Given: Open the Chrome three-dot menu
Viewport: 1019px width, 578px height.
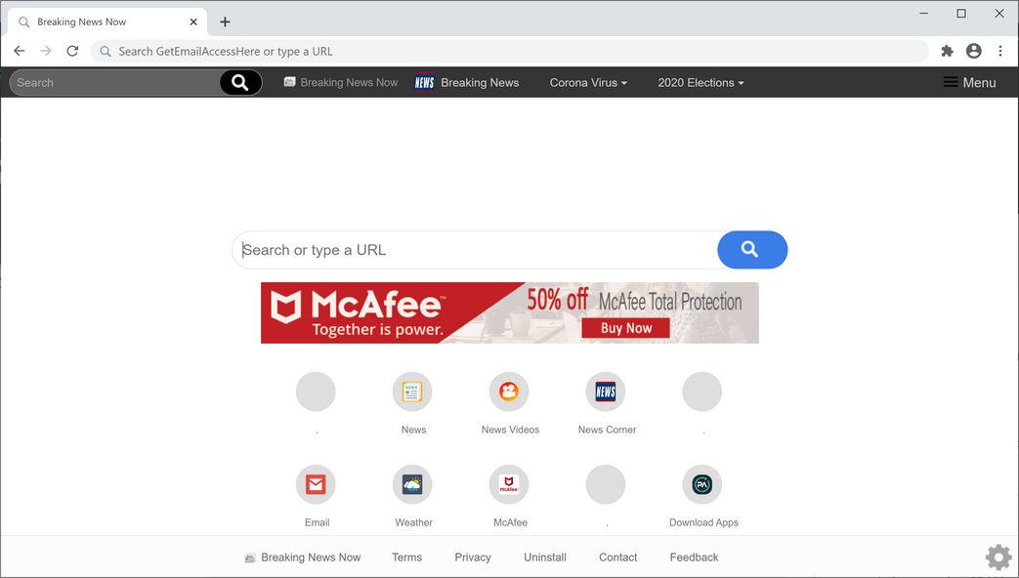Looking at the screenshot, I should [x=999, y=50].
